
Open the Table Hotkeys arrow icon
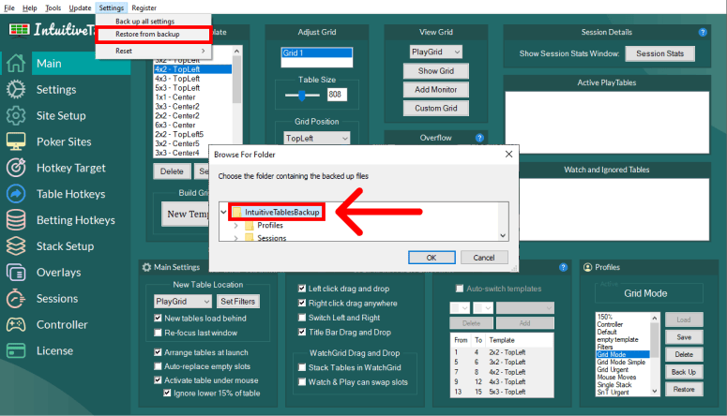pyautogui.click(x=16, y=194)
